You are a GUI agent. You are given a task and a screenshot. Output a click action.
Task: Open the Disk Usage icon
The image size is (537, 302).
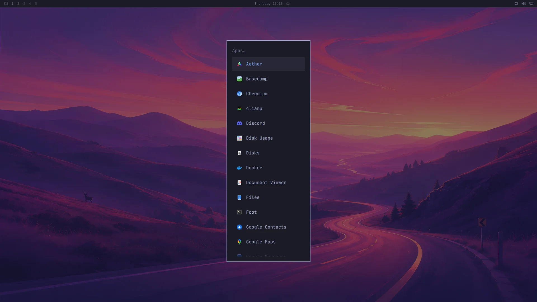[239, 138]
